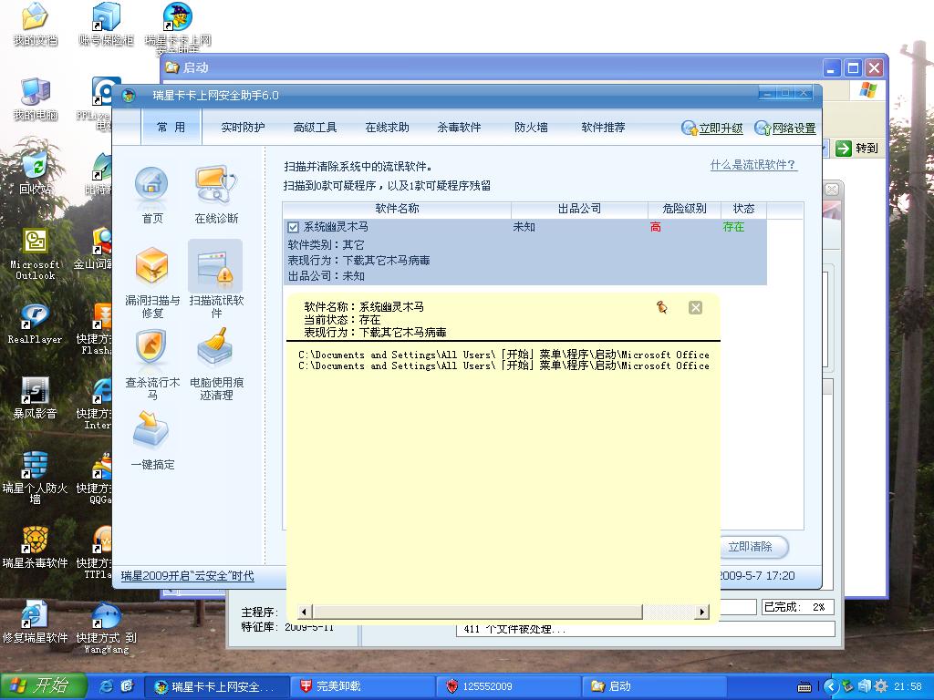This screenshot has height=700, width=934.
Task: Open 修复瑞星软件 desktop icon
Action: [36, 623]
